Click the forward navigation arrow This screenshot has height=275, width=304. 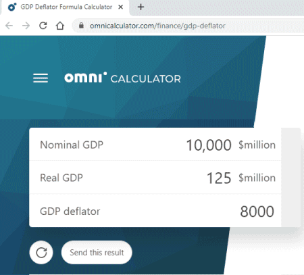[26, 26]
